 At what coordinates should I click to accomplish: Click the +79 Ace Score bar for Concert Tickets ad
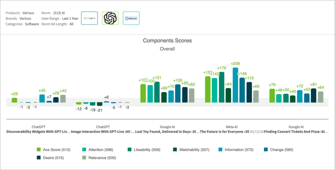272,96
